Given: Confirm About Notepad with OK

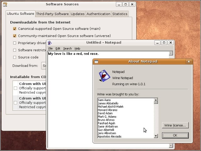Looking at the screenshot, I should [x=175, y=135].
